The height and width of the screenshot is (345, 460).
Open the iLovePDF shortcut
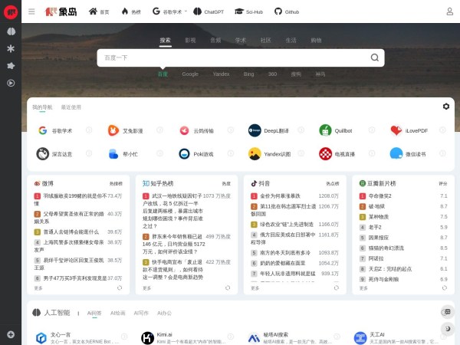tap(414, 130)
